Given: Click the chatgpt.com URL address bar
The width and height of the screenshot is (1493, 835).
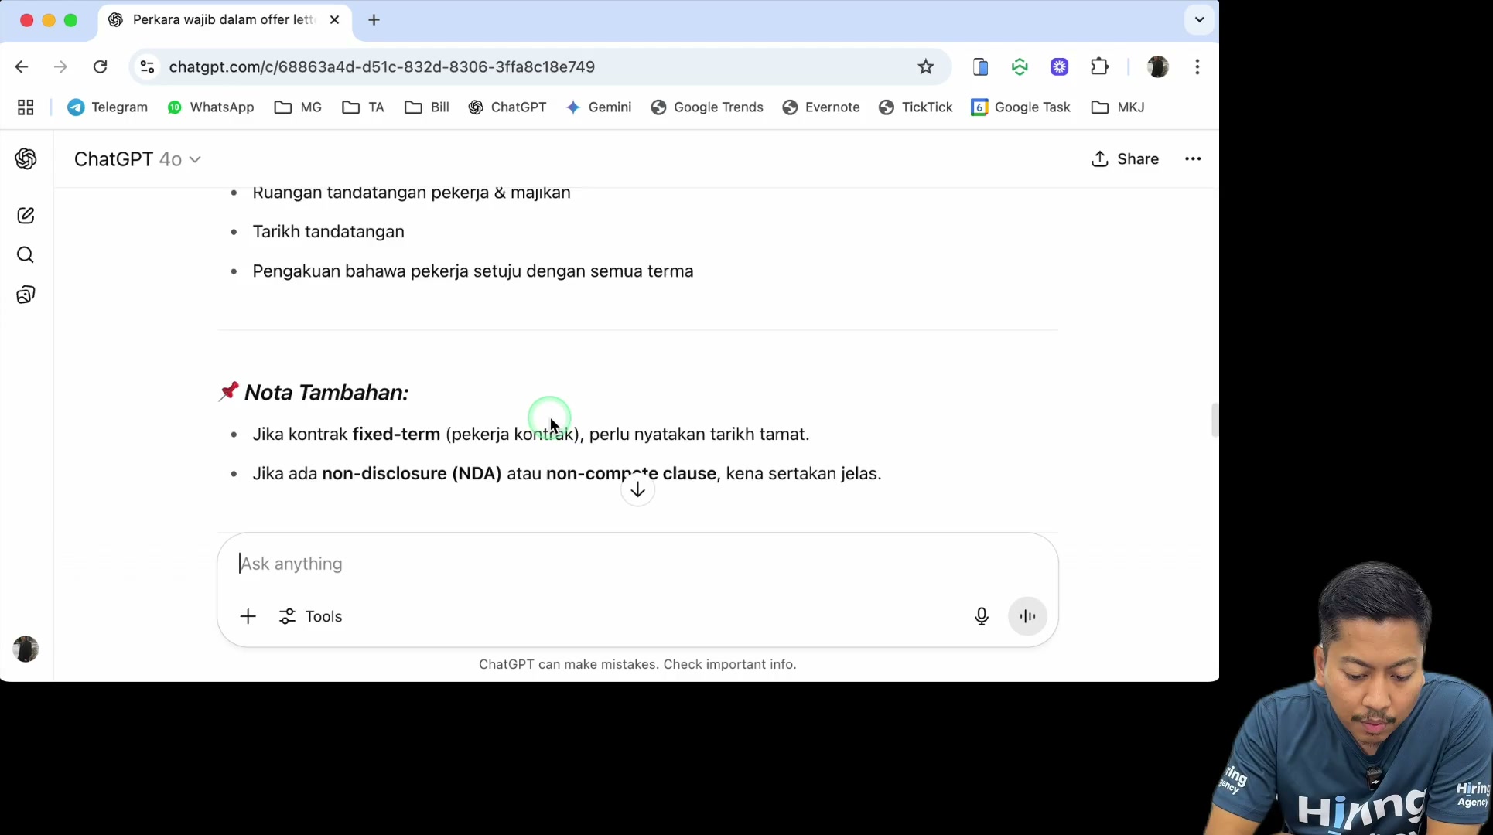Looking at the screenshot, I should pos(382,67).
